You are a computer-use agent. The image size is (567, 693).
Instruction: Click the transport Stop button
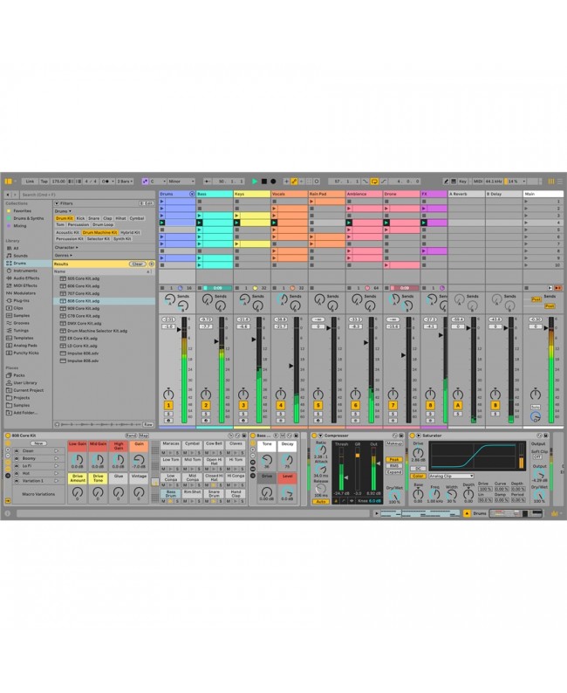click(264, 182)
